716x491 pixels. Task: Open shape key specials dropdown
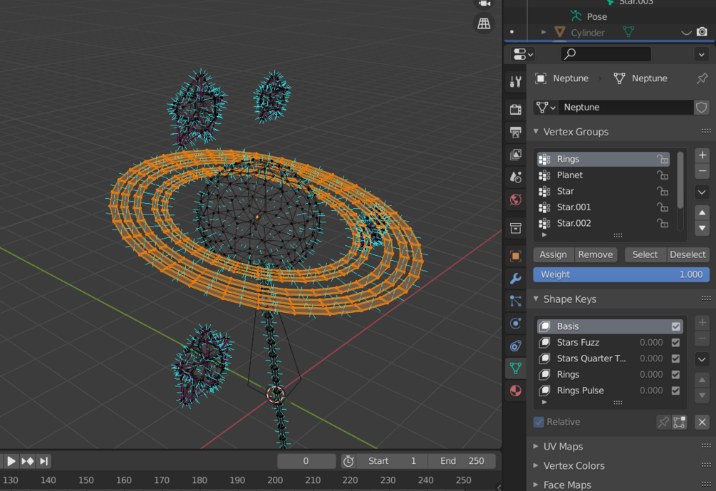[702, 359]
